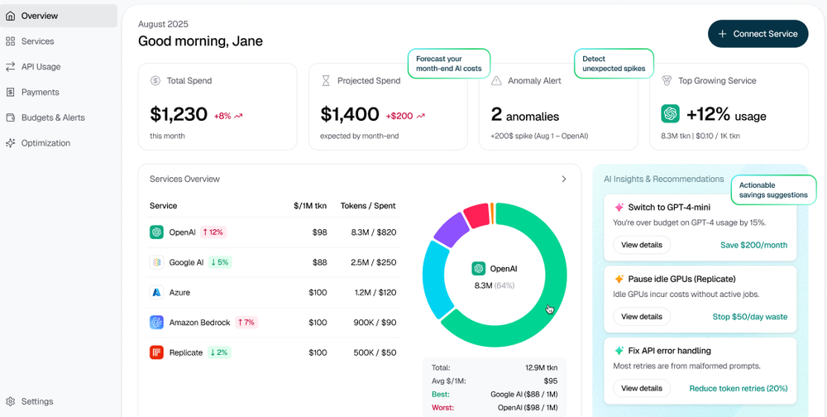827x417 pixels.
Task: Click the Google AI service icon
Action: pyautogui.click(x=156, y=261)
